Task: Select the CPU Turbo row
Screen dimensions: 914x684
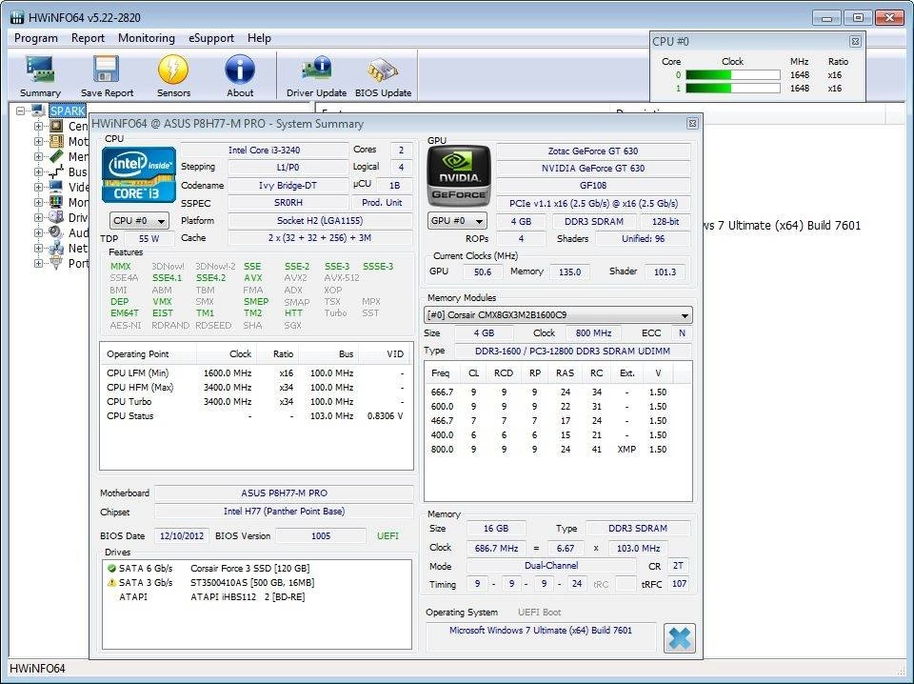Action: coord(255,402)
